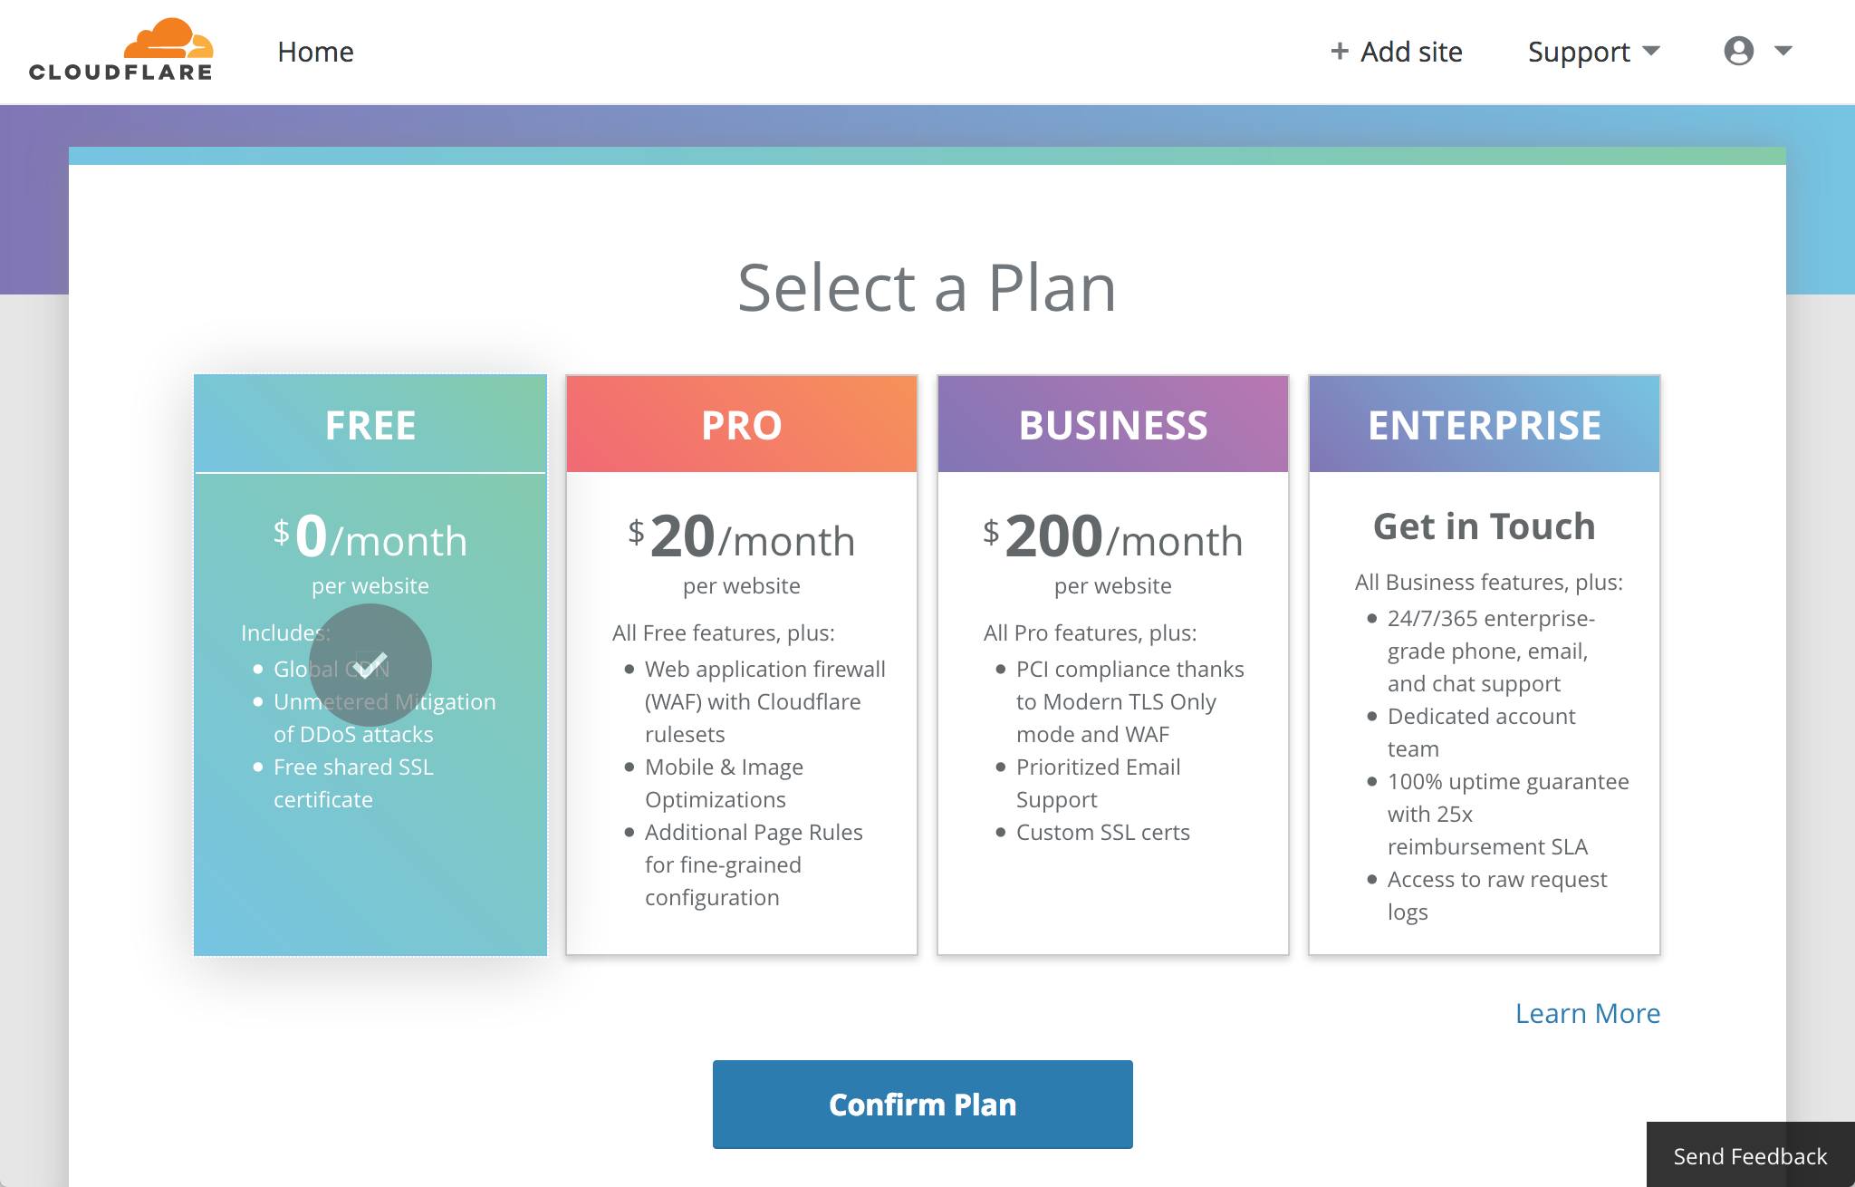Select the Business plan card
The height and width of the screenshot is (1187, 1855).
(x=1112, y=707)
